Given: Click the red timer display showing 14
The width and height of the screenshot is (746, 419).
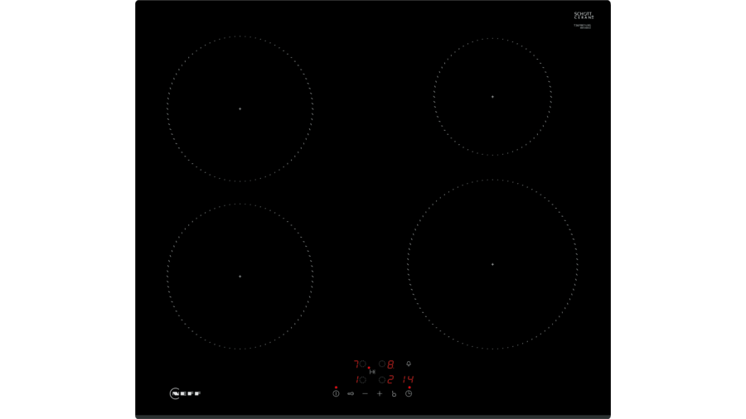Looking at the screenshot, I should (x=408, y=380).
